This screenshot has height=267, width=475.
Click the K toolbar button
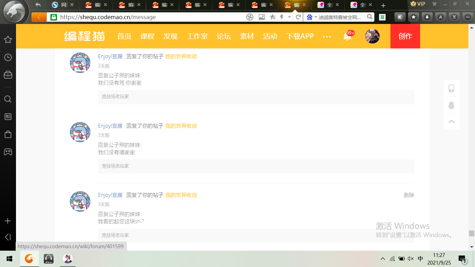[x=400, y=17]
